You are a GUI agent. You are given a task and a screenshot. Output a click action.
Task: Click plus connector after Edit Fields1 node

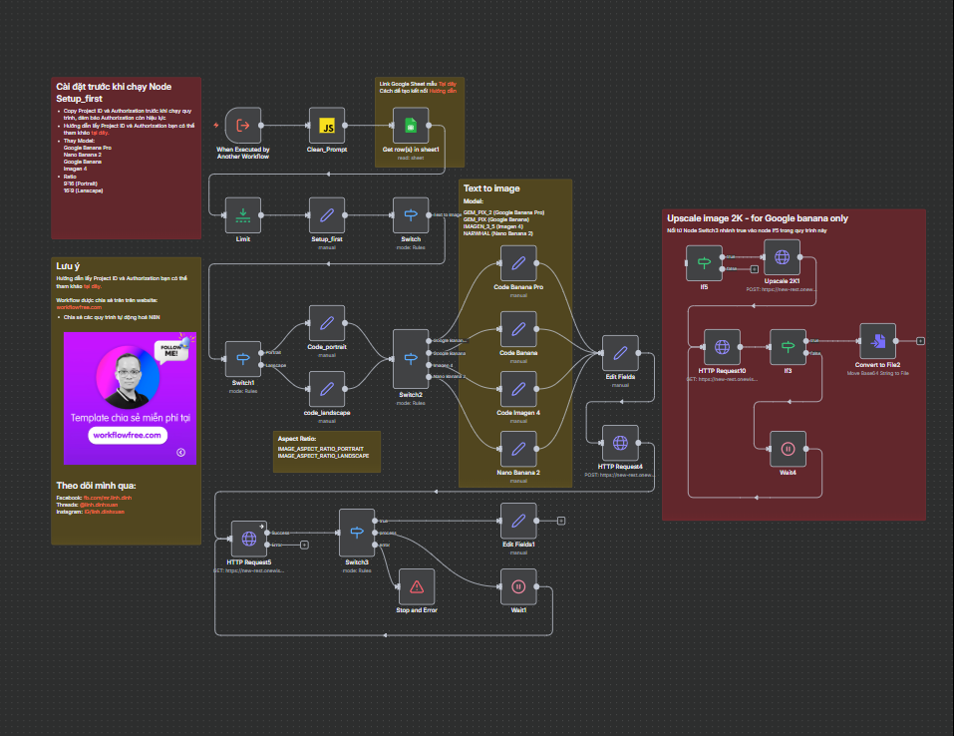561,521
